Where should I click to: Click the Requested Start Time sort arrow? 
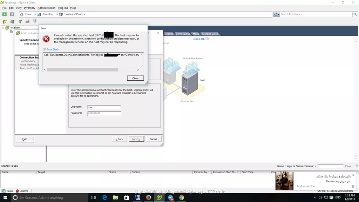[x=238, y=172]
